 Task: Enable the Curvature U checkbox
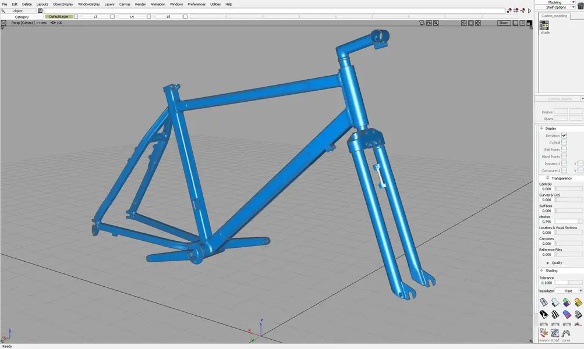pyautogui.click(x=564, y=170)
